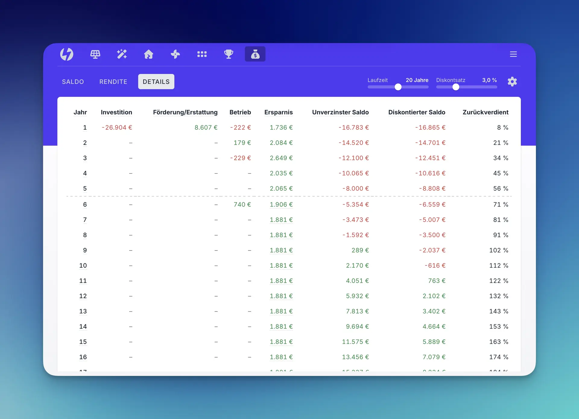Click the fan icon in toolbar
The width and height of the screenshot is (579, 419).
tap(175, 54)
